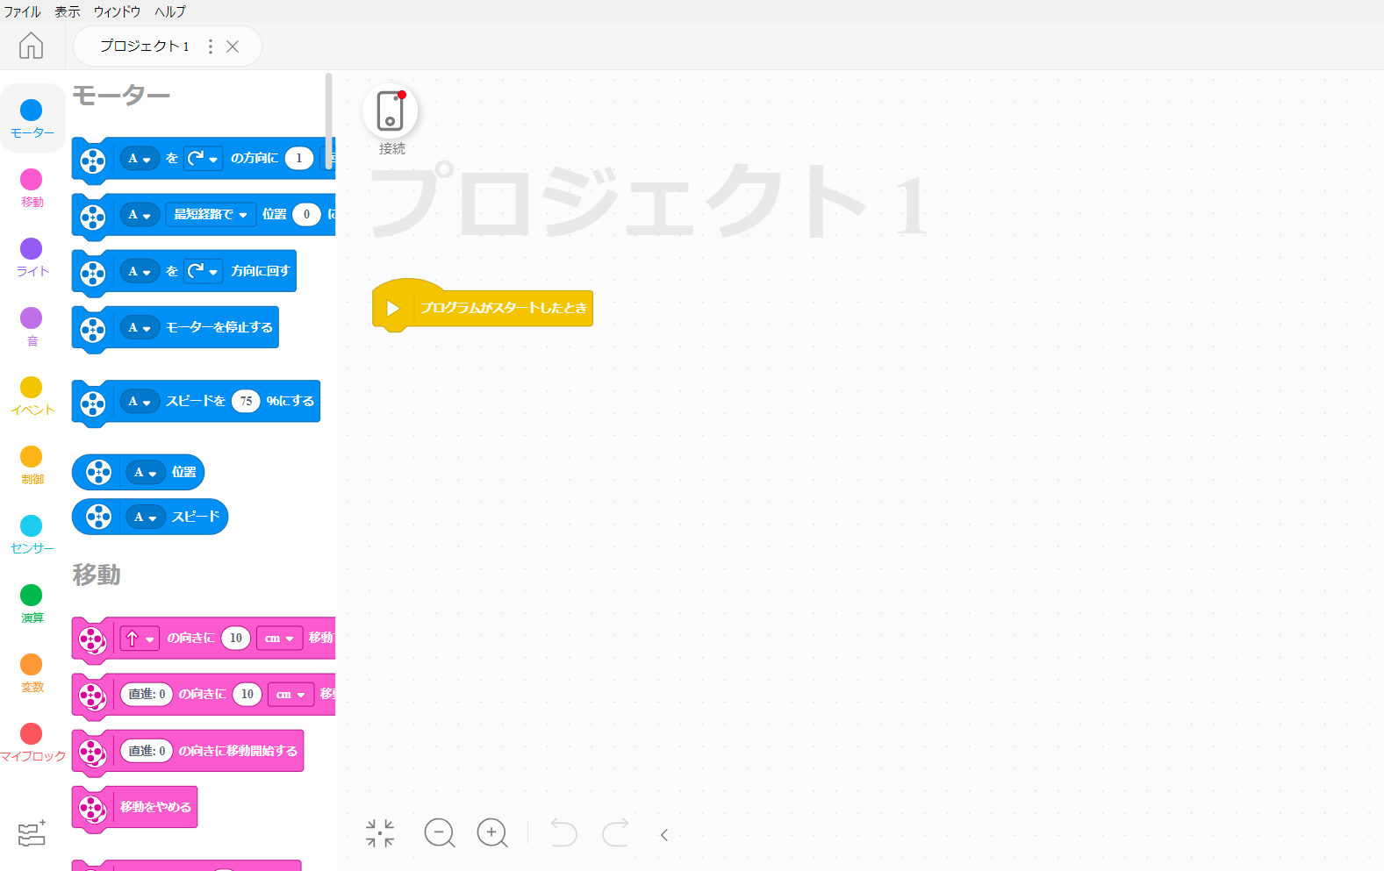Select the 変数 variables category circle
The width and height of the screenshot is (1384, 871).
point(32,664)
